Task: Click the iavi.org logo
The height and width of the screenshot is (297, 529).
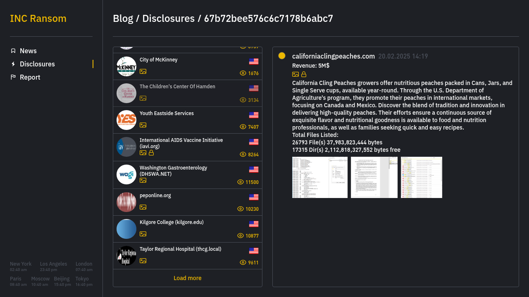Action: [x=126, y=147]
